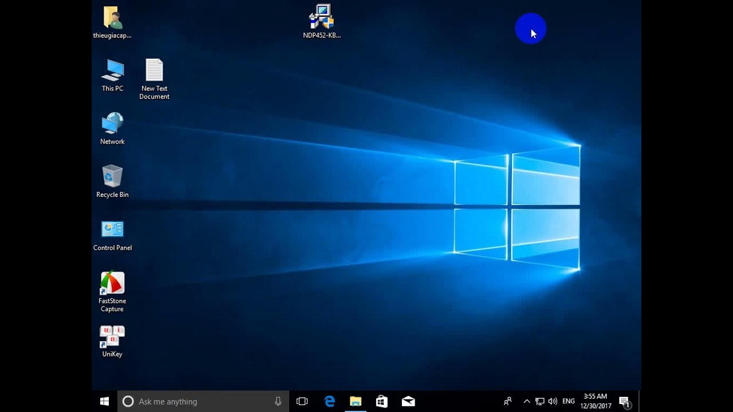
Task: Open the Windows Start menu
Action: pos(104,402)
